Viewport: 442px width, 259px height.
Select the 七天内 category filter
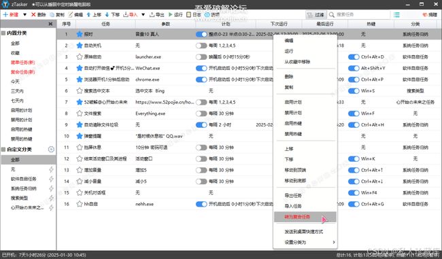(x=17, y=101)
